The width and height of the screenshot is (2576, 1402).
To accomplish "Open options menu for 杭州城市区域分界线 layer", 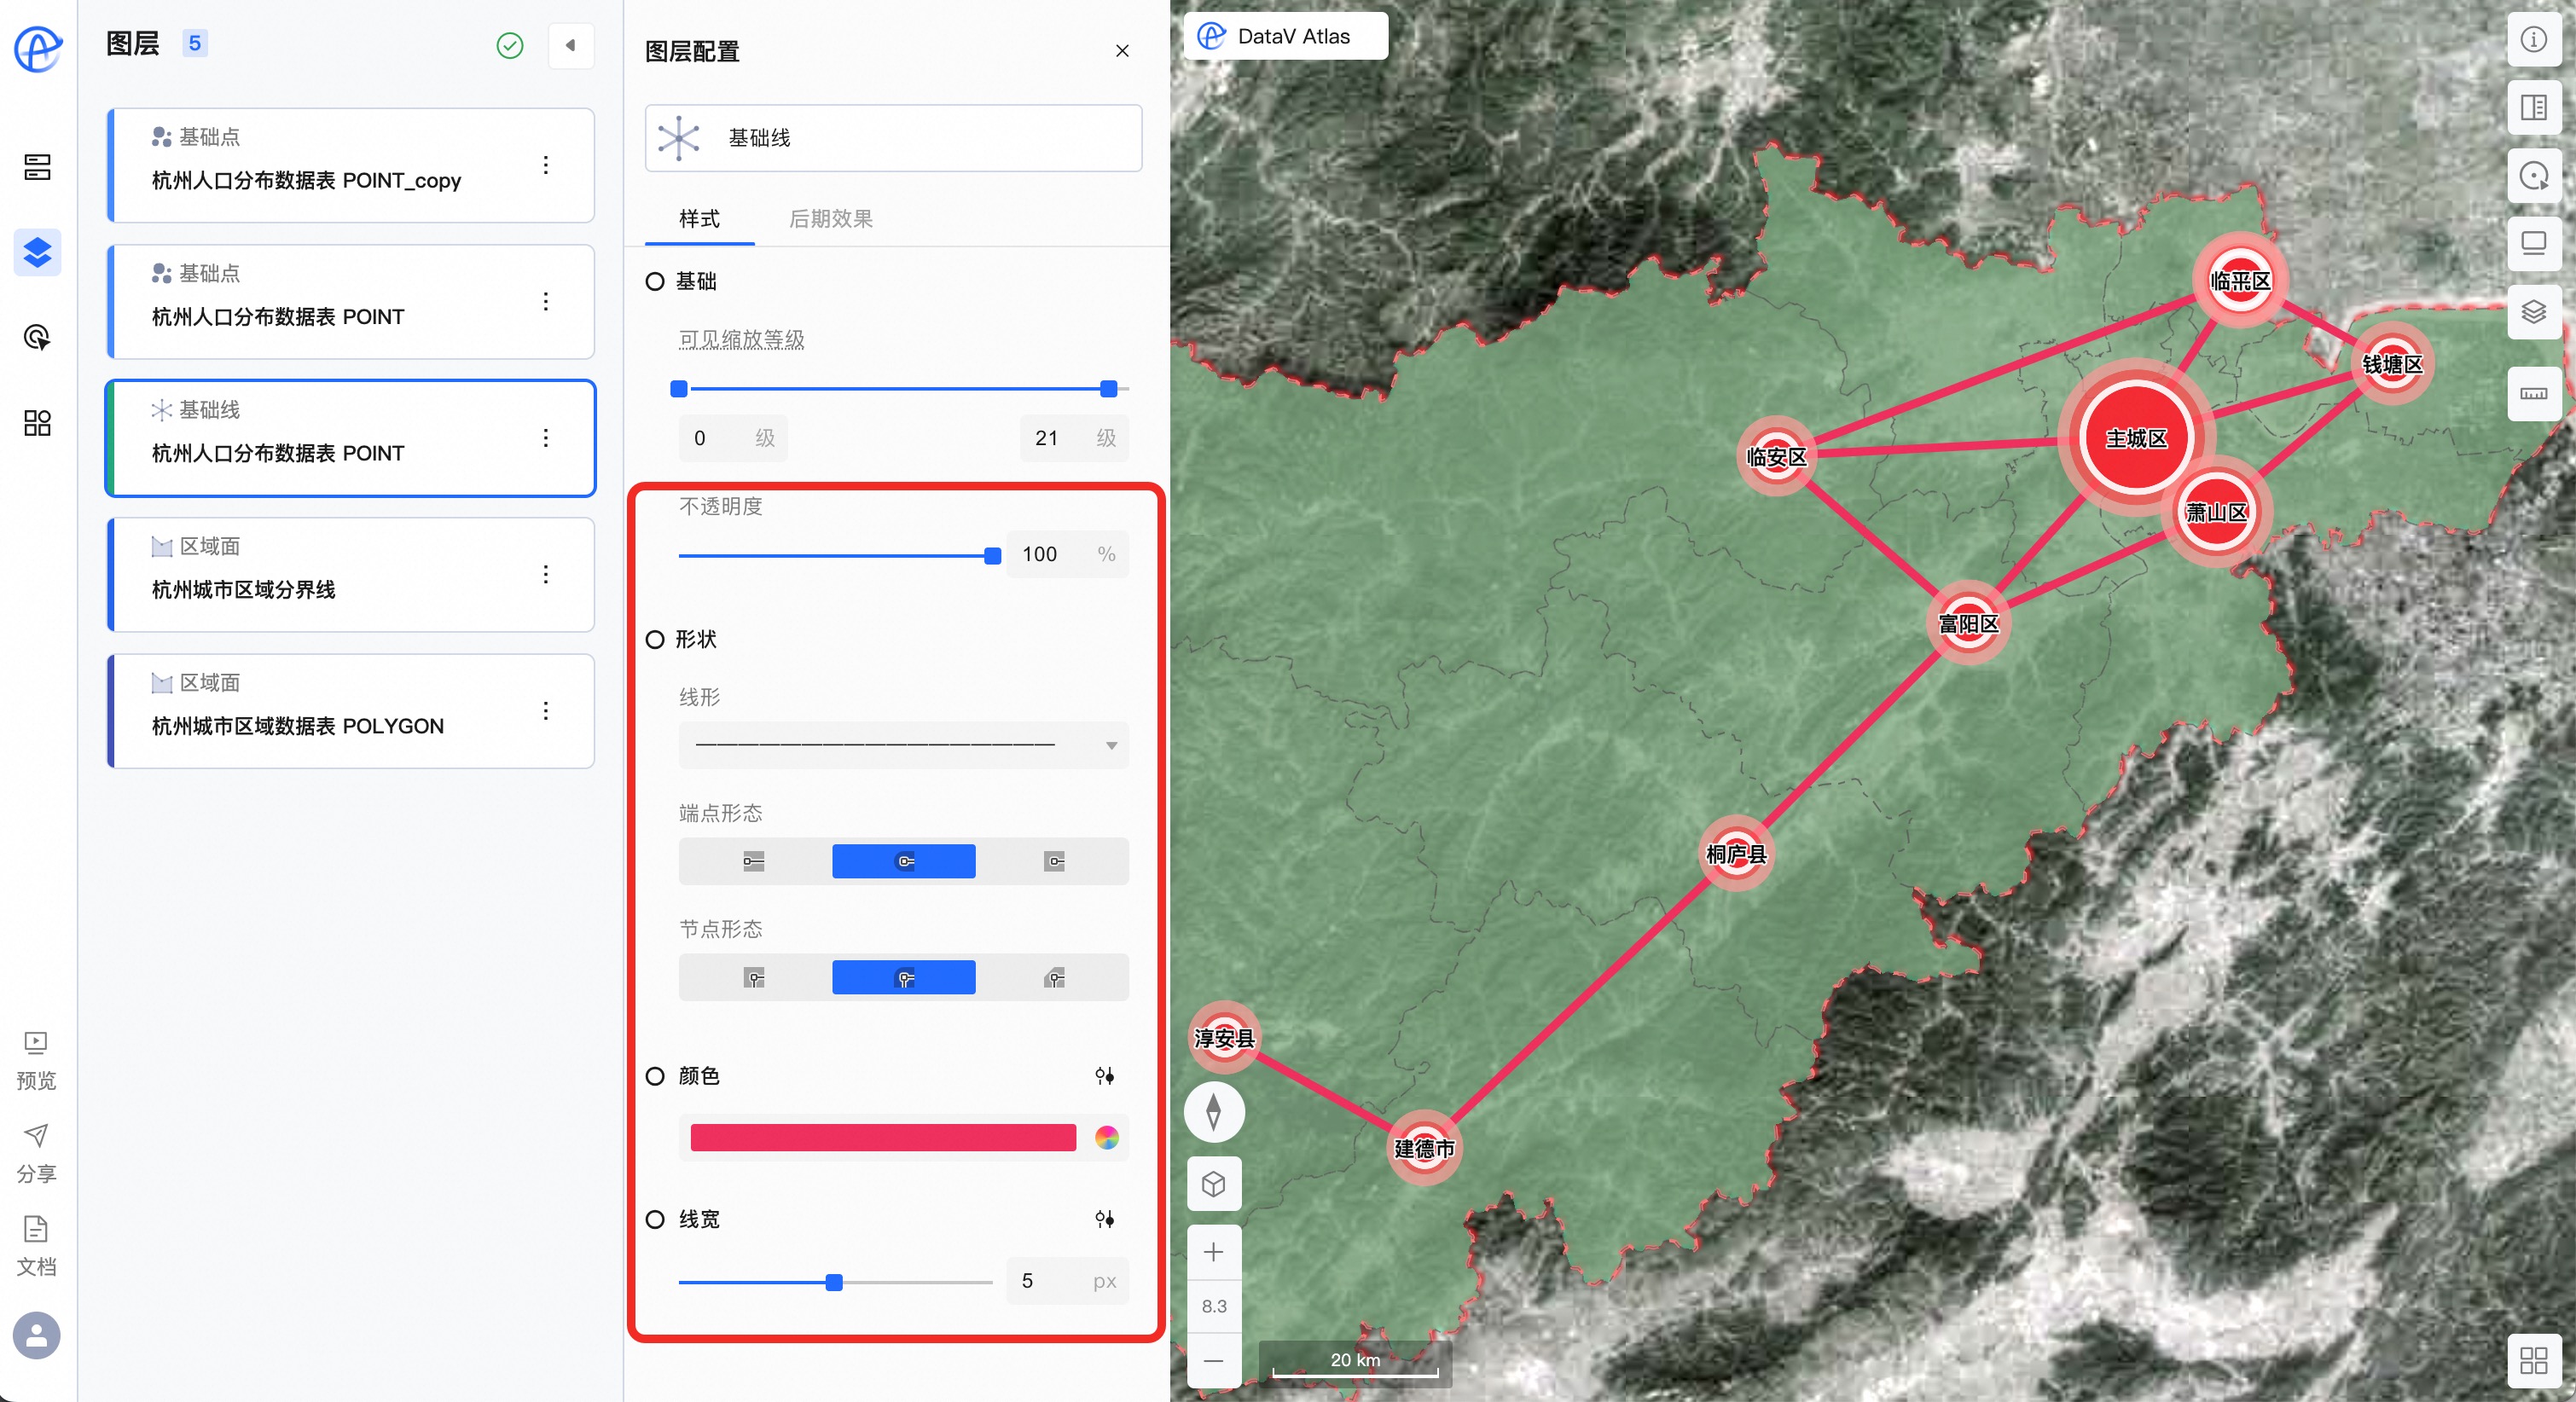I will pyautogui.click(x=545, y=574).
